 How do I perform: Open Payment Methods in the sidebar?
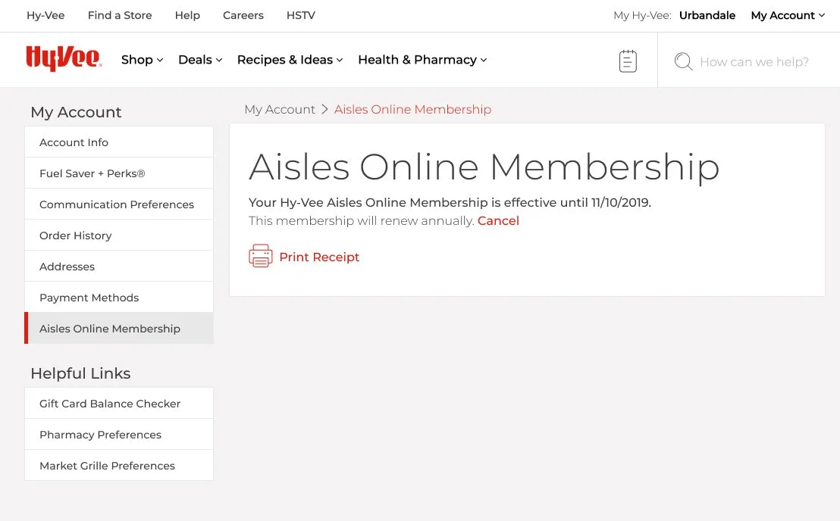pyautogui.click(x=119, y=298)
